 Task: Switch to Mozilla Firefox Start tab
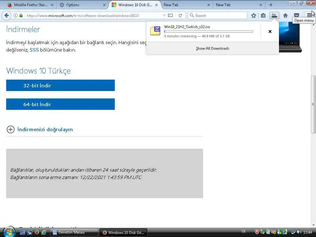click(x=31, y=5)
